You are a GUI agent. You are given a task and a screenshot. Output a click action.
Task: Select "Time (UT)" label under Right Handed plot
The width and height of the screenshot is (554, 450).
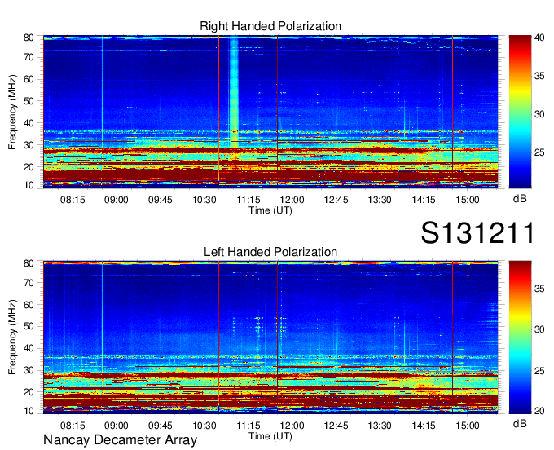tap(270, 210)
